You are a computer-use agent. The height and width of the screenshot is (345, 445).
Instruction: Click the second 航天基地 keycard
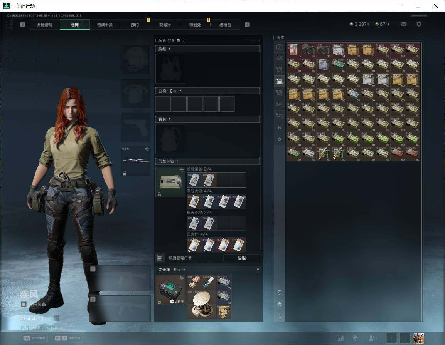(209, 223)
